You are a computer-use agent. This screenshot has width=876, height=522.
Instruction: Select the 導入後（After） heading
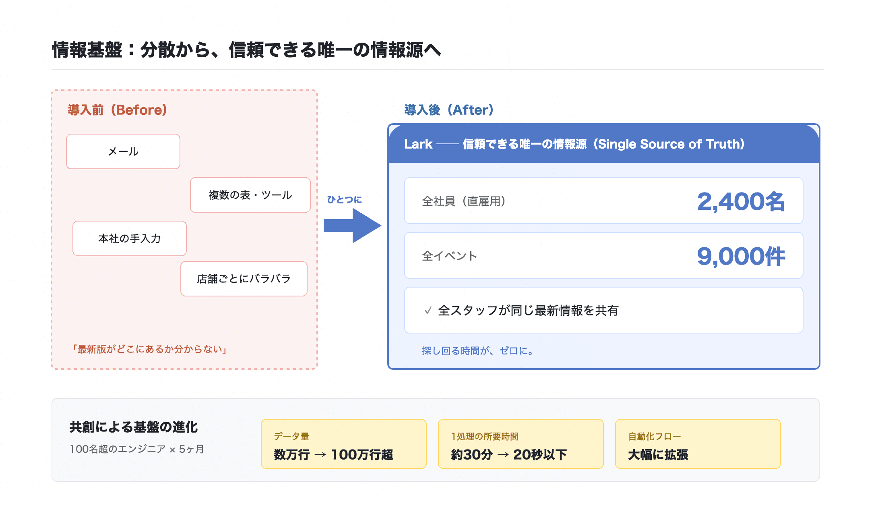pos(449,110)
